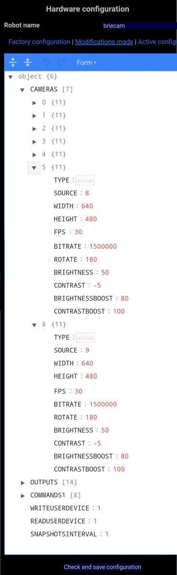Open the Modifications made tab
Screen dimensions: 177x575
104,42
